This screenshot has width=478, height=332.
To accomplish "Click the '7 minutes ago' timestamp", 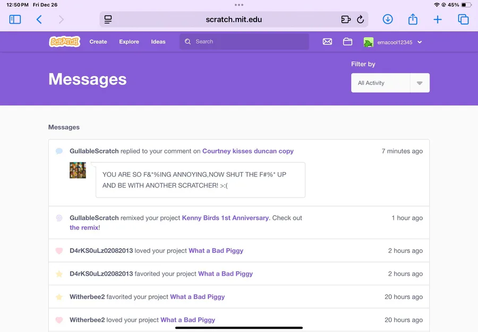I will 402,151.
